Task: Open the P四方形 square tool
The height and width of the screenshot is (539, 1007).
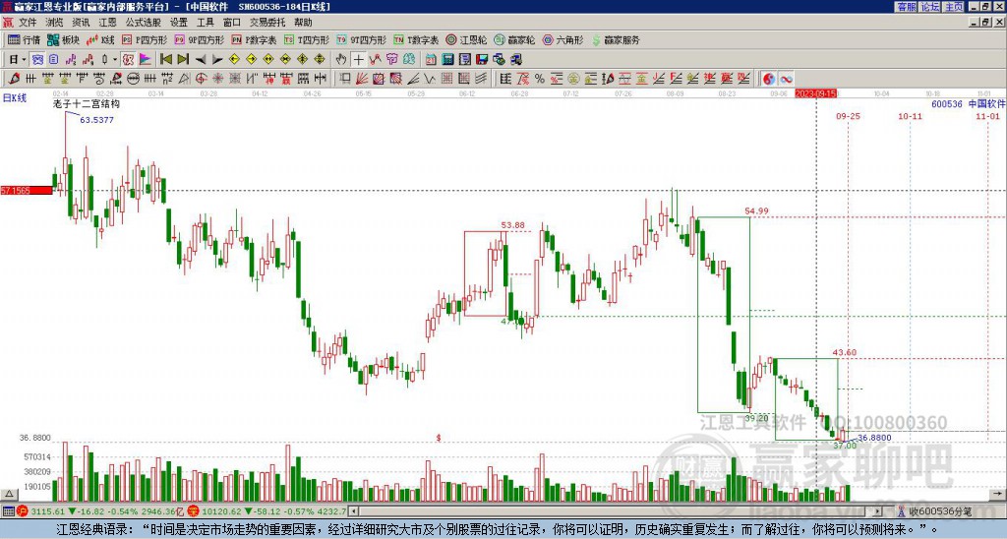Action: 145,39
